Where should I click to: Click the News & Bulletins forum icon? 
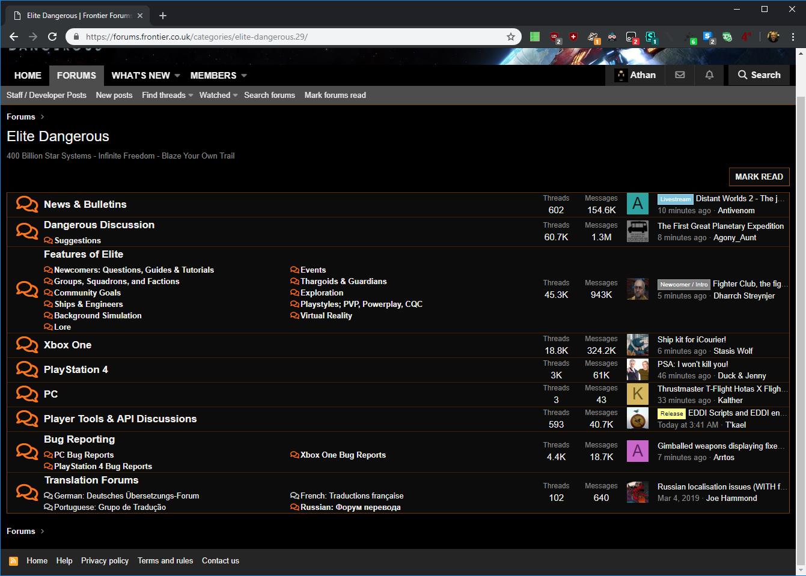point(26,204)
